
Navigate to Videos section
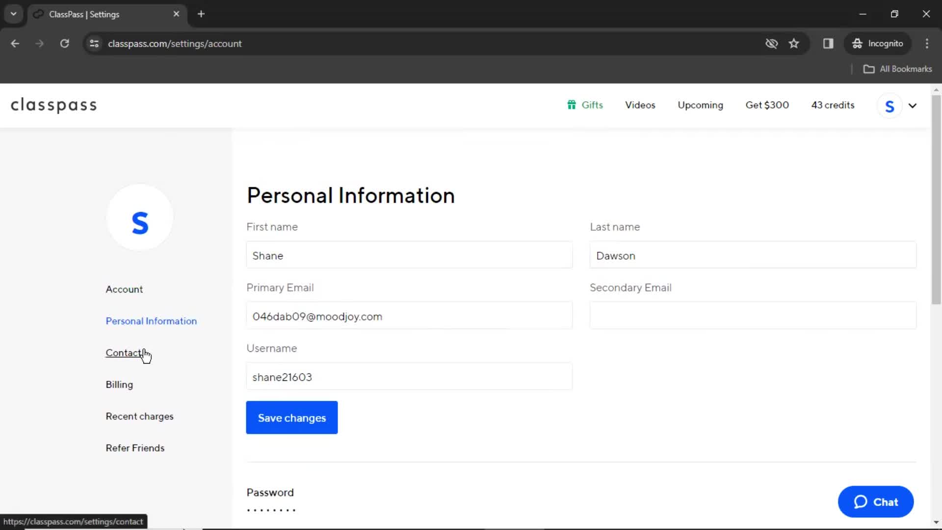tap(640, 105)
